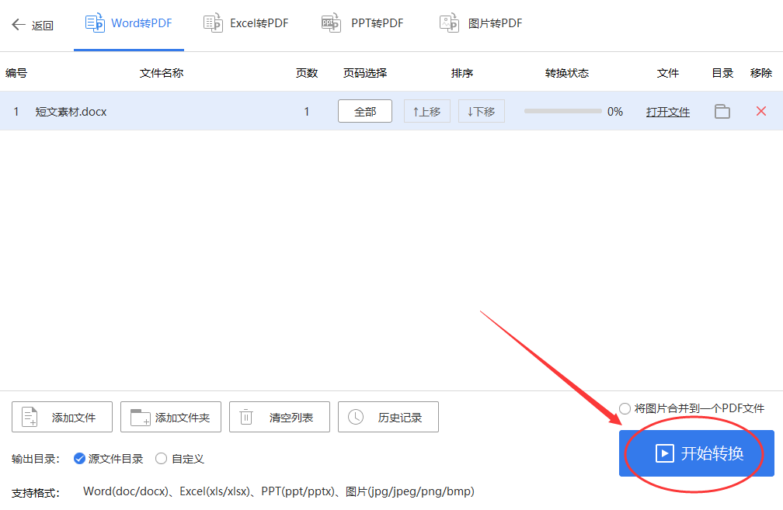Select the 自定义 output directory option

(179, 459)
